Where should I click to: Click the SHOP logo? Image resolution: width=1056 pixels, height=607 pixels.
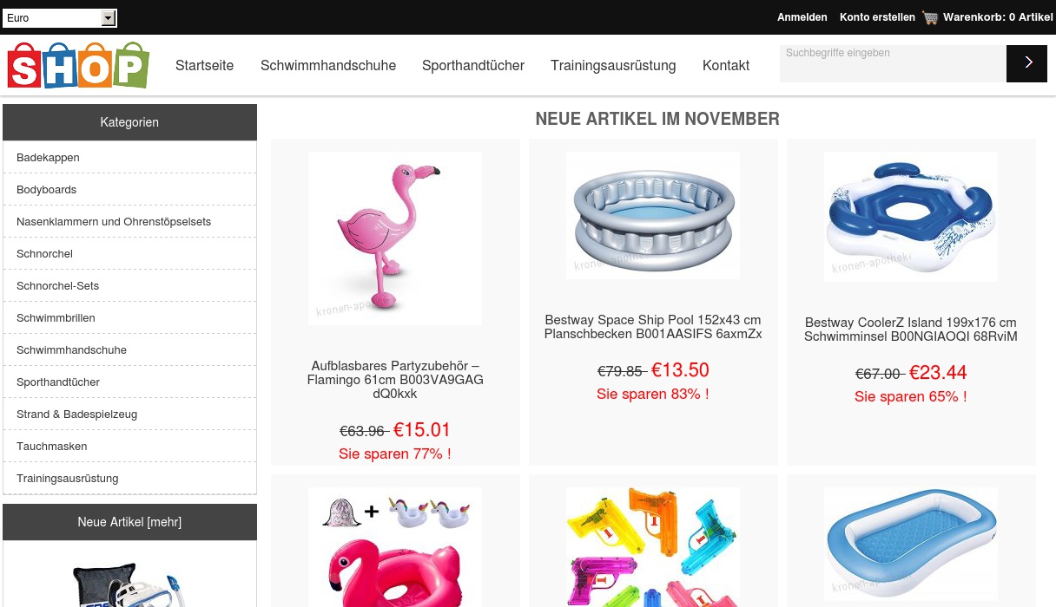click(78, 66)
